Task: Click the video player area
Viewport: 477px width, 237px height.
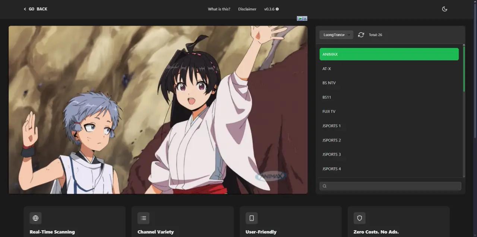Action: coord(158,110)
